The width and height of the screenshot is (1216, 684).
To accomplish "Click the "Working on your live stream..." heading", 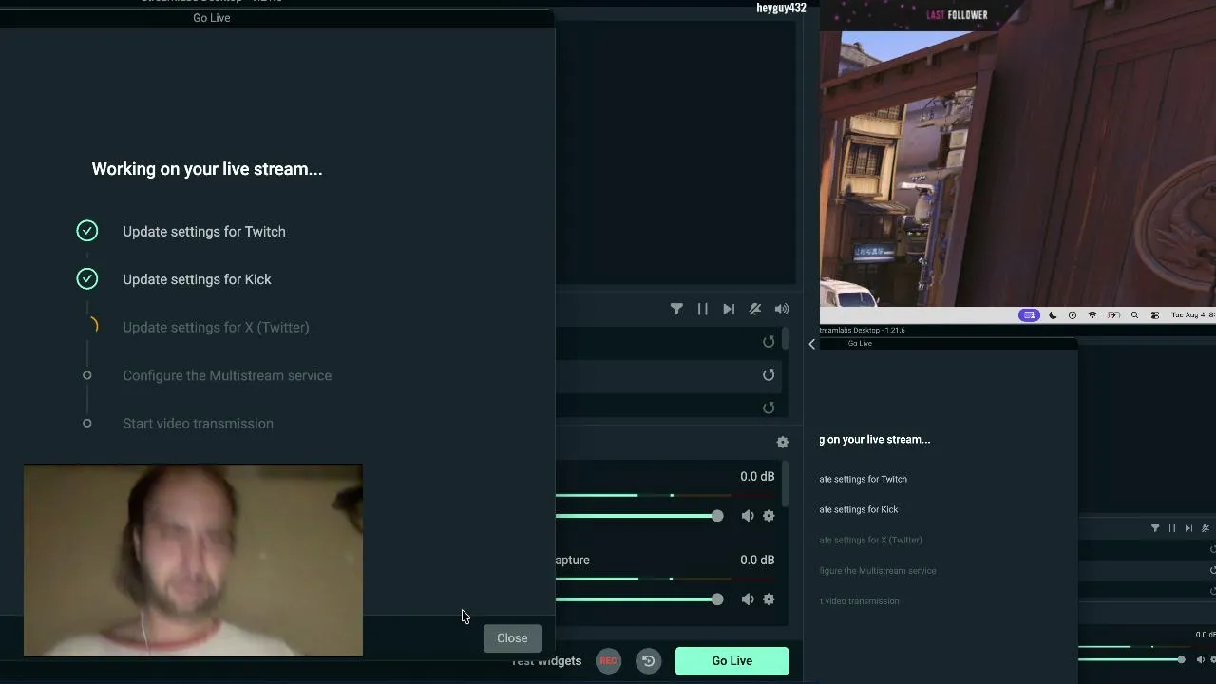I will (207, 169).
